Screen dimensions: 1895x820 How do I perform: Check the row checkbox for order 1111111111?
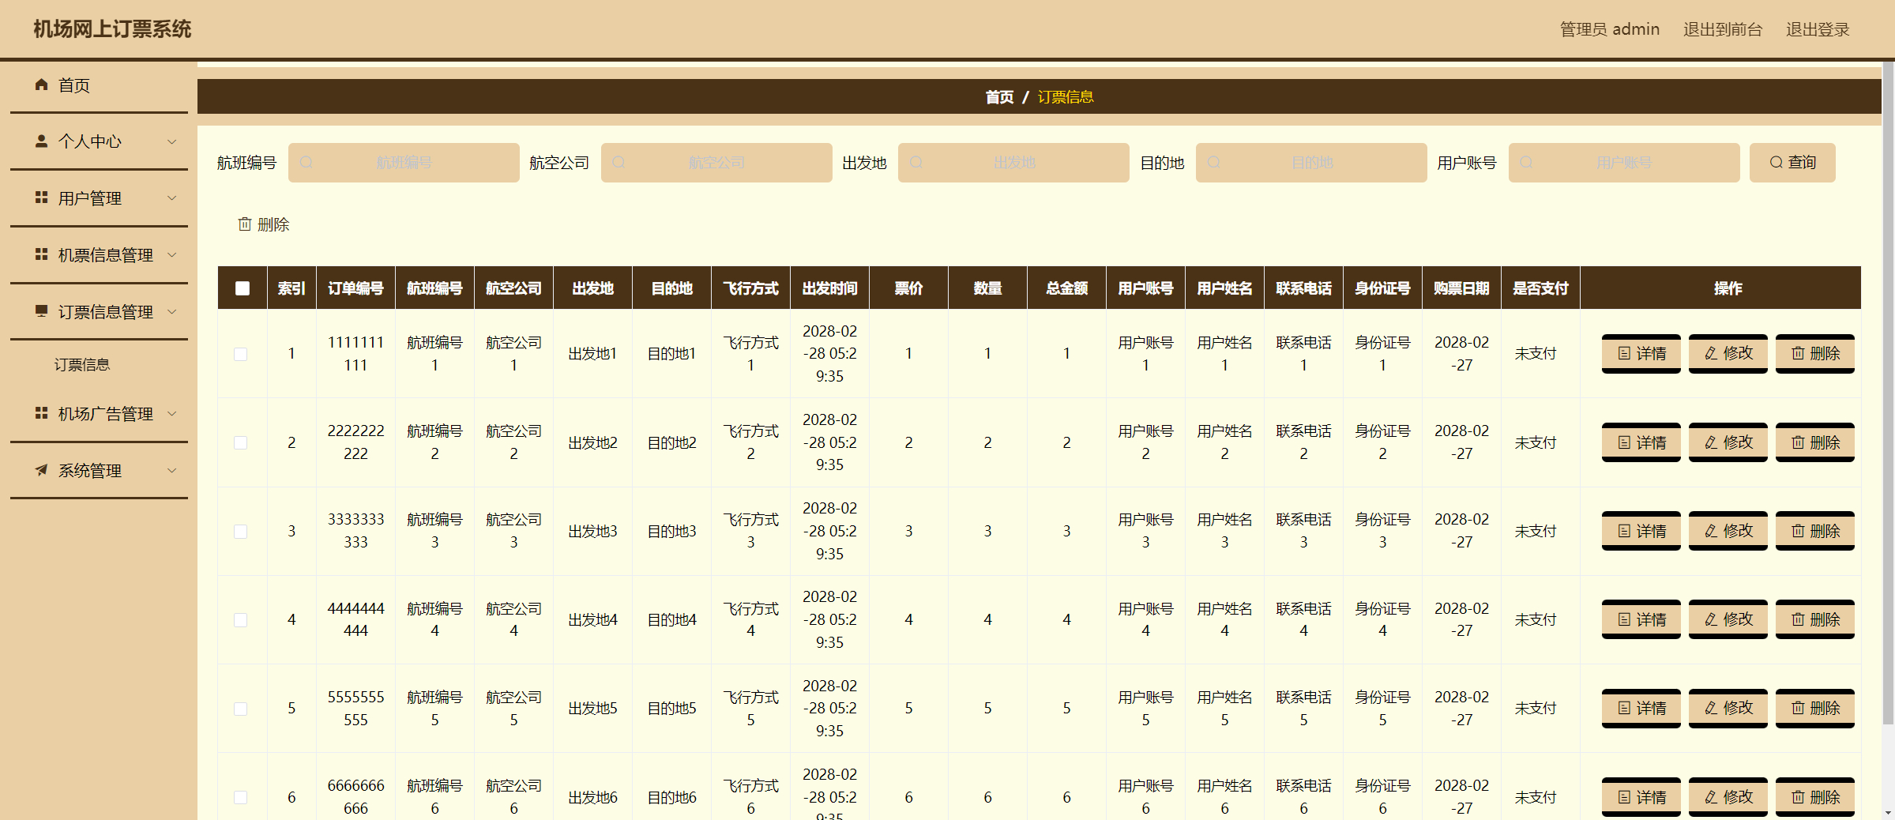(241, 354)
